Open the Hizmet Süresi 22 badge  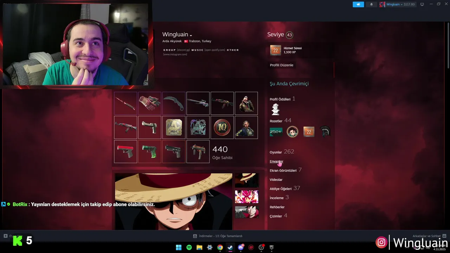point(276,50)
